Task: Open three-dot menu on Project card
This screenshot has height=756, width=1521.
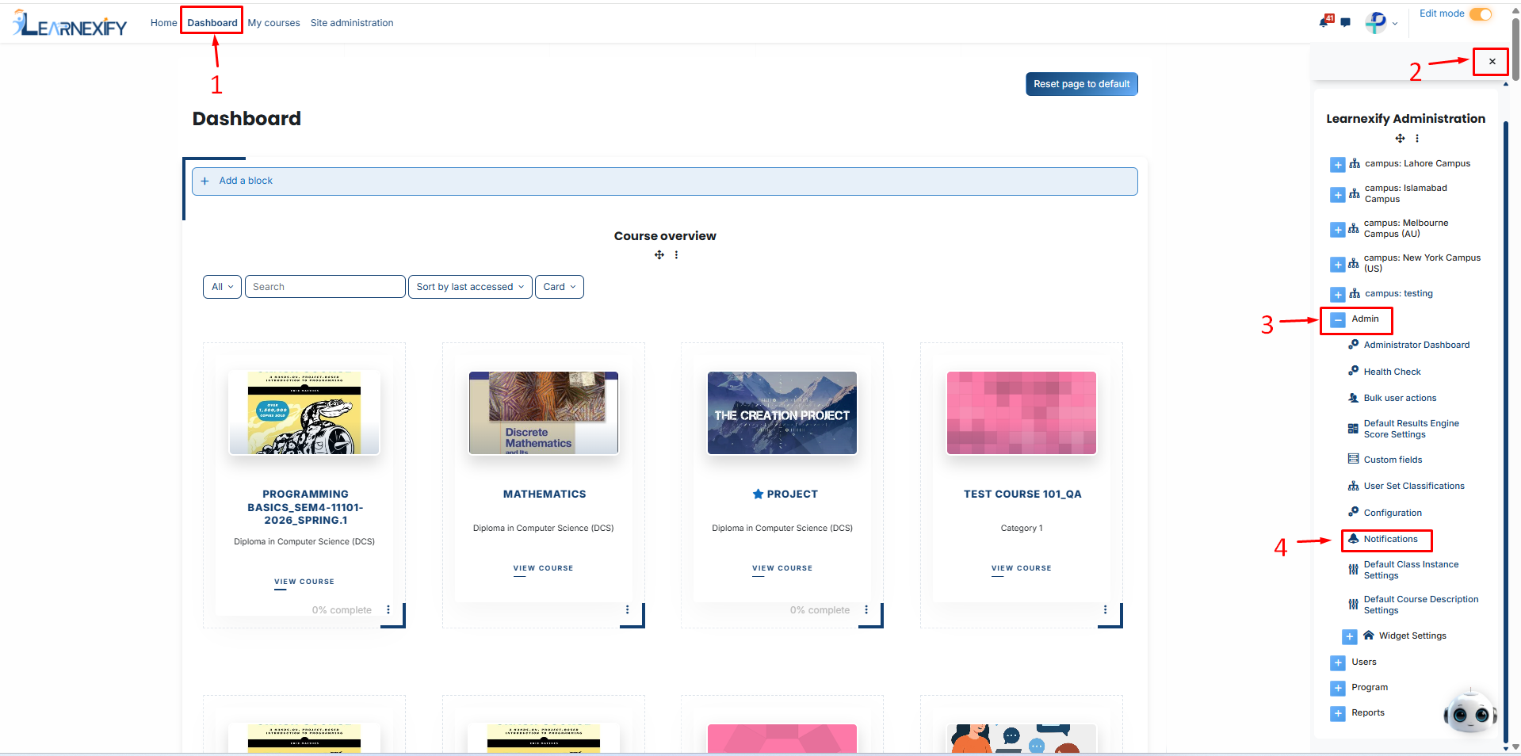Action: (866, 609)
